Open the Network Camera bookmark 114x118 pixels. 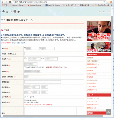pos(18,5)
